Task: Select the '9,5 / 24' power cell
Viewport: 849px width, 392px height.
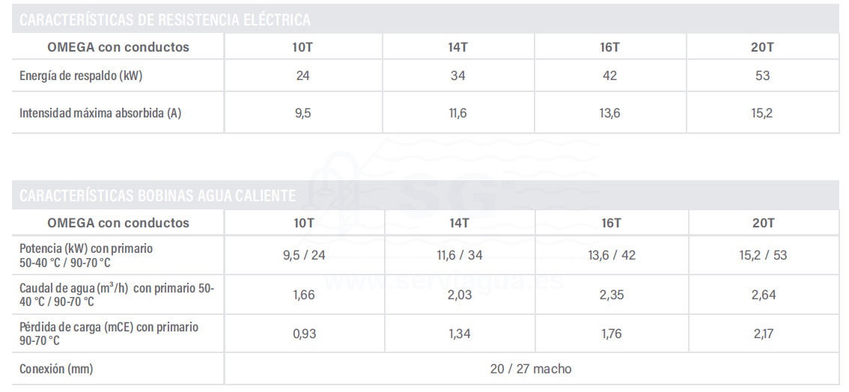Action: pos(304,255)
